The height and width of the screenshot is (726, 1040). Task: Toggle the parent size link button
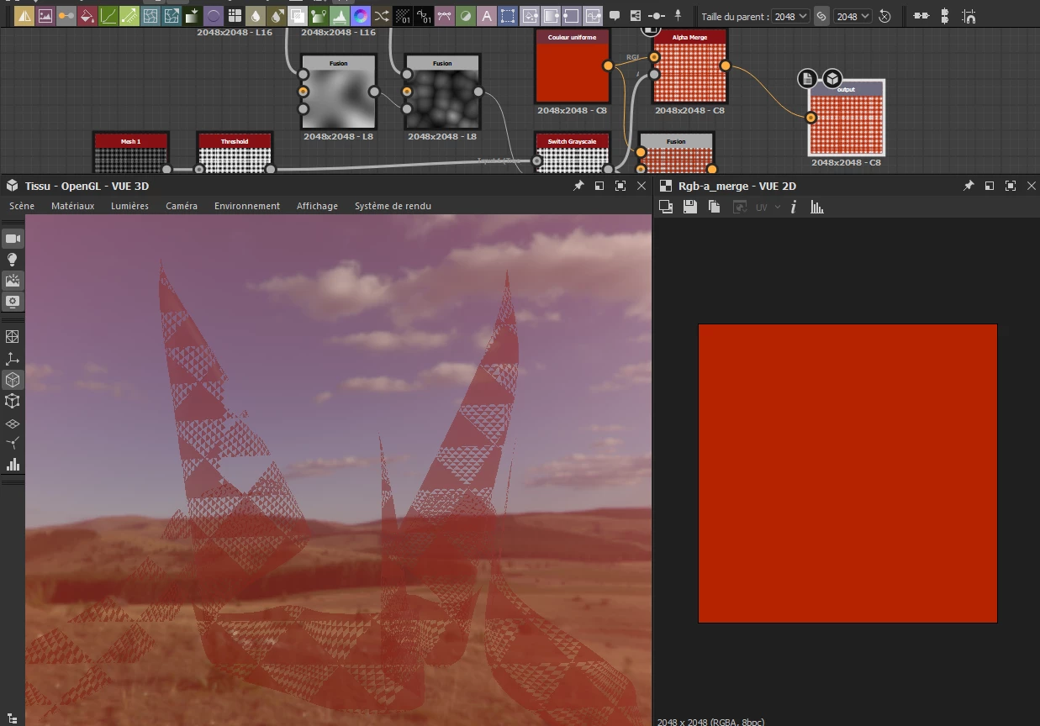click(821, 16)
